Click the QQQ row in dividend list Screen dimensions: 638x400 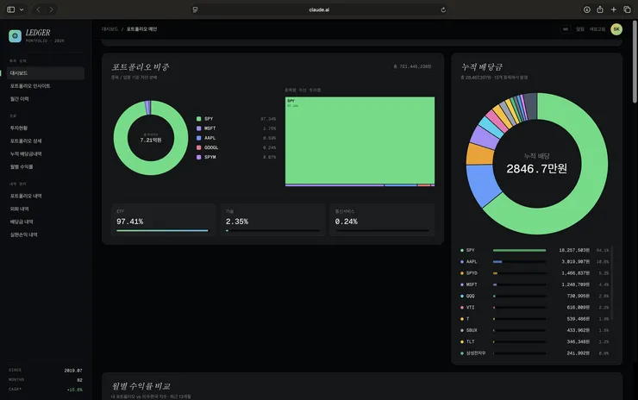click(535, 296)
